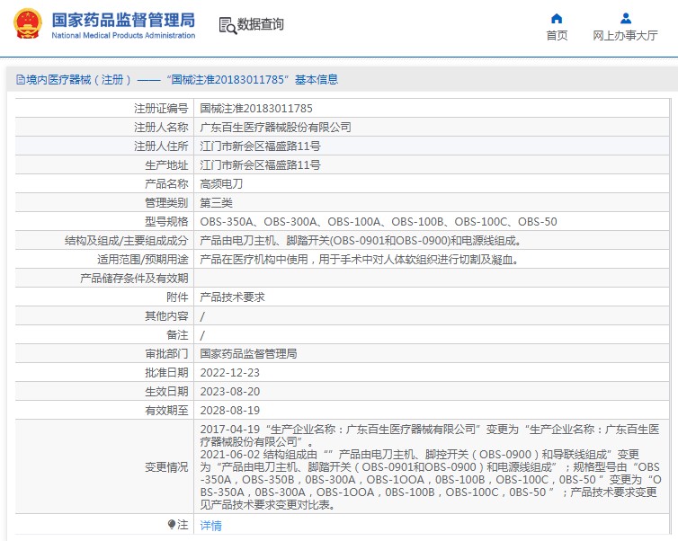This screenshot has height=541, width=678.
Task: Click the 产品技术要求 attachment entry
Action: tap(232, 297)
